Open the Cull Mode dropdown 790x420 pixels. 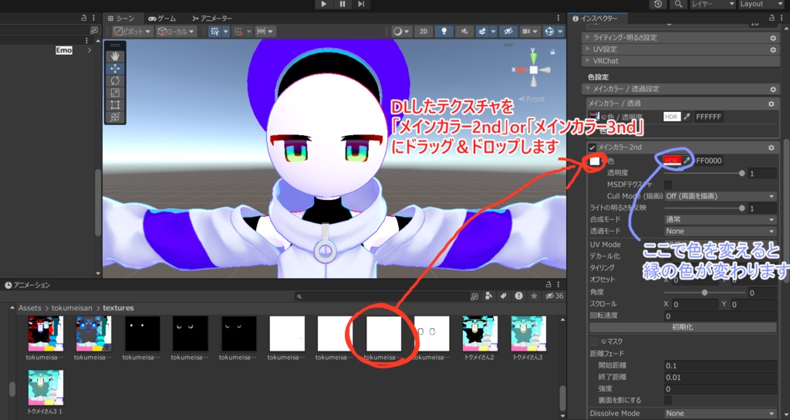tap(720, 196)
